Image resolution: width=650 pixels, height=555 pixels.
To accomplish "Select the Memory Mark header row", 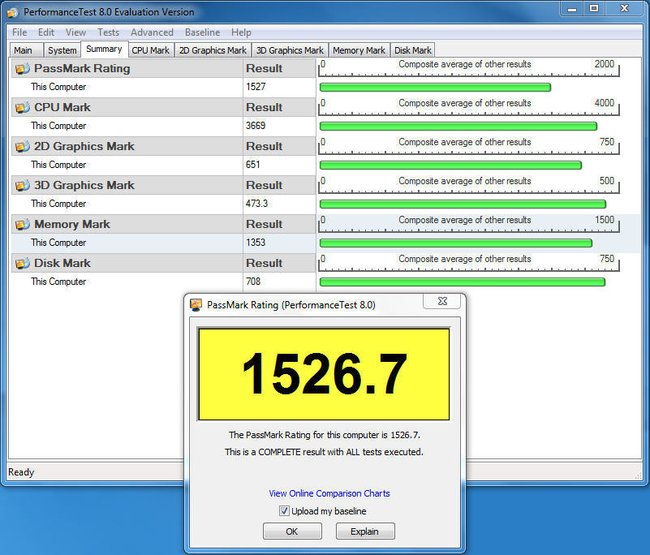I will point(163,224).
